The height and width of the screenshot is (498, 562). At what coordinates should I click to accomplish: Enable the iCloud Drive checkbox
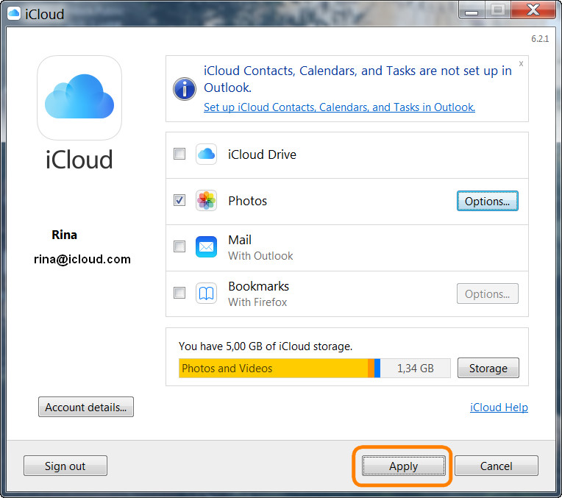coord(179,154)
